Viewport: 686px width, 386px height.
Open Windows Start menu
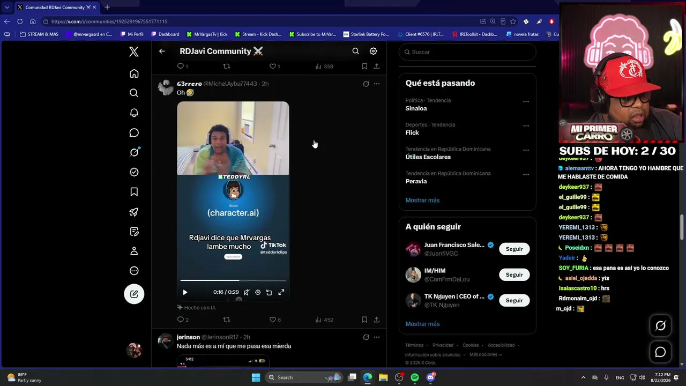point(256,377)
